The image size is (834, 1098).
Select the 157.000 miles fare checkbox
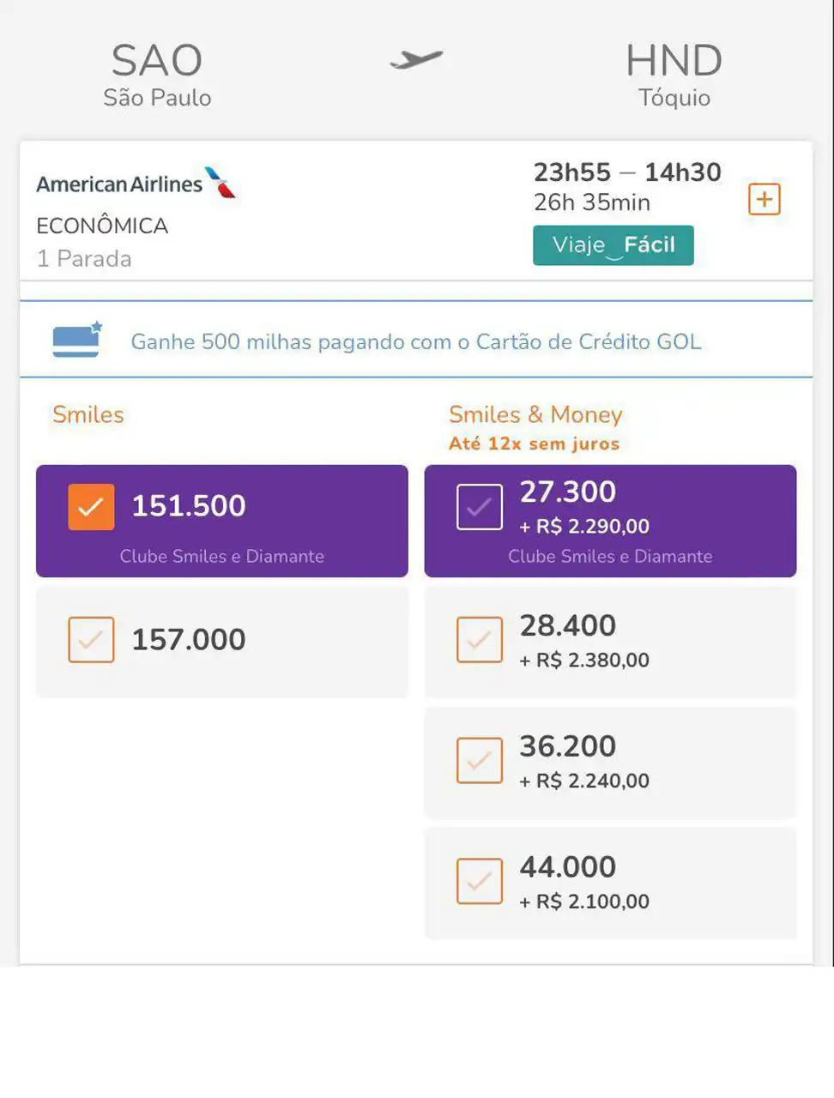[x=91, y=639]
